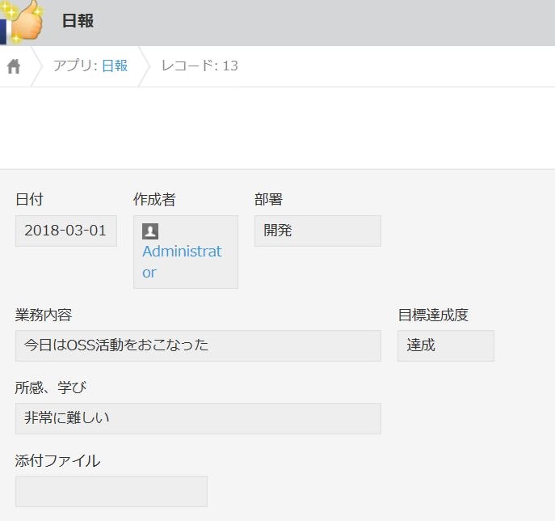Click the 所感、学び field label
Screen dimensions: 555x521
(x=51, y=388)
